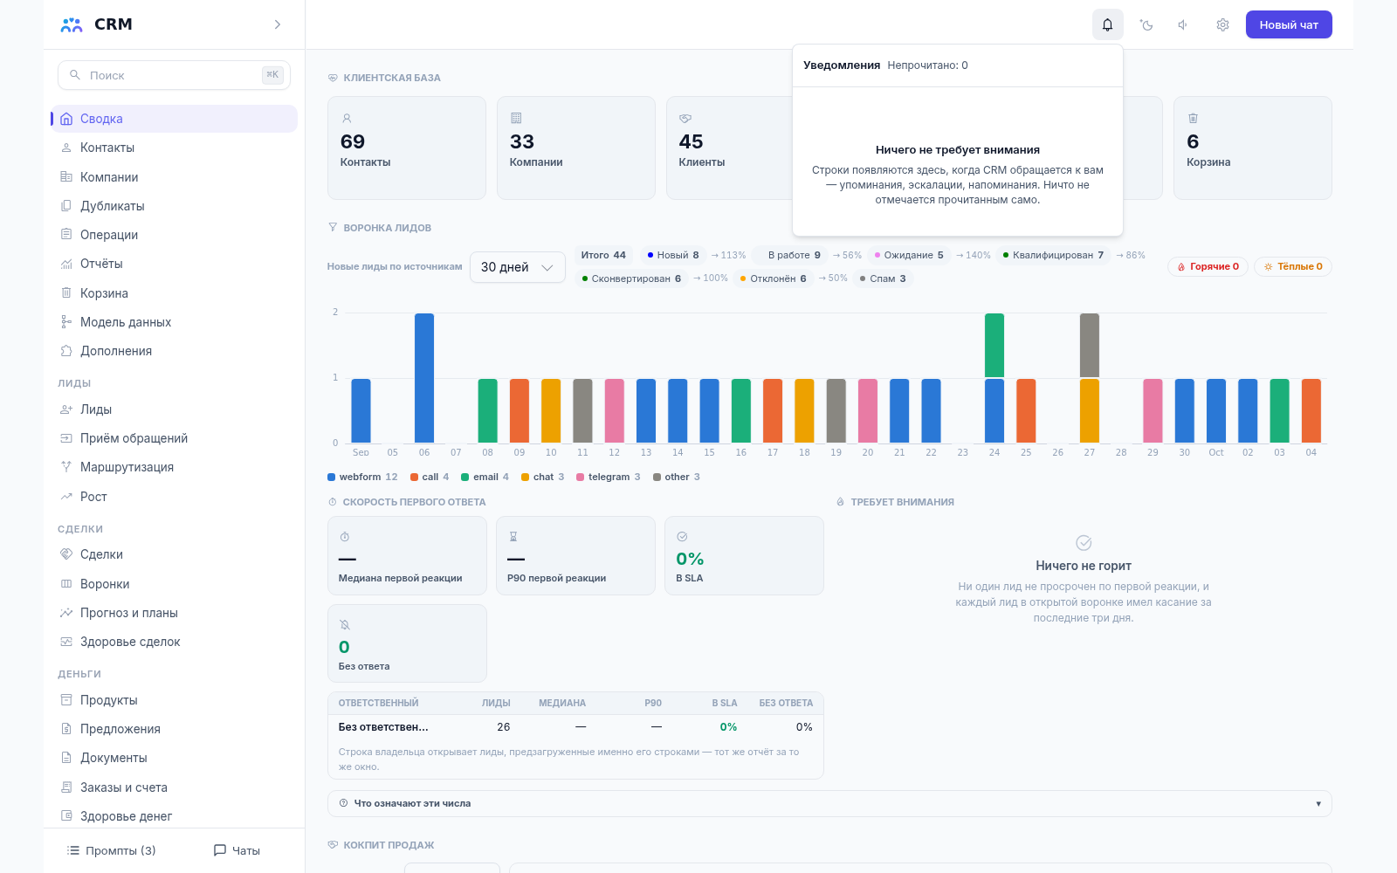The width and height of the screenshot is (1397, 873).
Task: Toggle the sound speaker icon
Action: (1184, 24)
